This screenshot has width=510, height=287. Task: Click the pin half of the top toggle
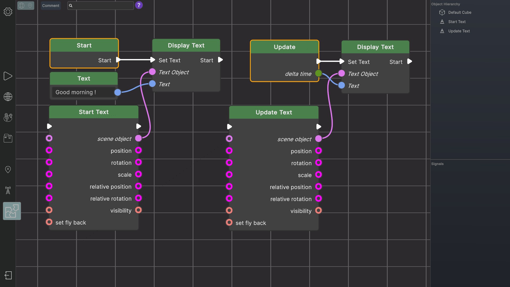30,6
